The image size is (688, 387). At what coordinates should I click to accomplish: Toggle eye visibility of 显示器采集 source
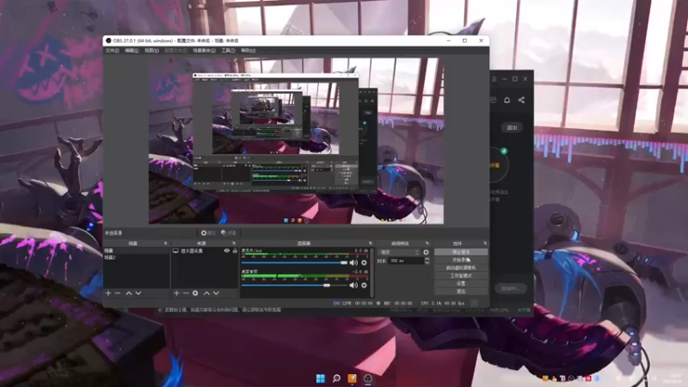(x=227, y=251)
